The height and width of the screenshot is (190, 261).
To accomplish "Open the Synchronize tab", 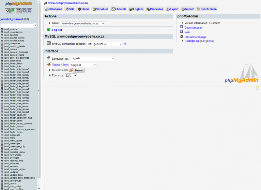I will coord(207,9).
